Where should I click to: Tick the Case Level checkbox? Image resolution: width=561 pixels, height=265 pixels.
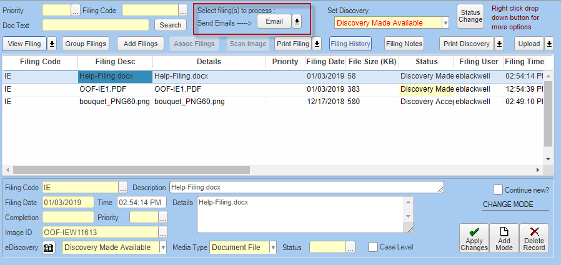[373, 247]
